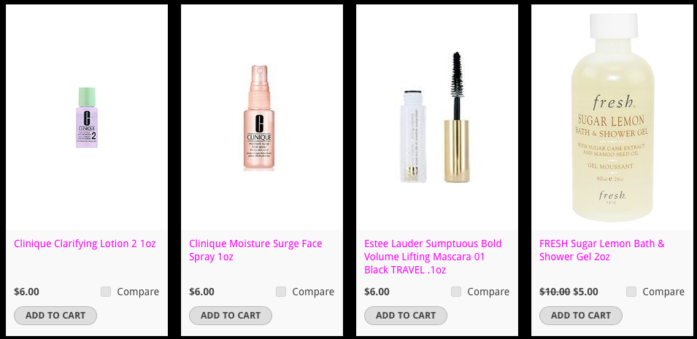Click the $6.00 price under Clarifying Lotion
697x339 pixels.
click(27, 292)
